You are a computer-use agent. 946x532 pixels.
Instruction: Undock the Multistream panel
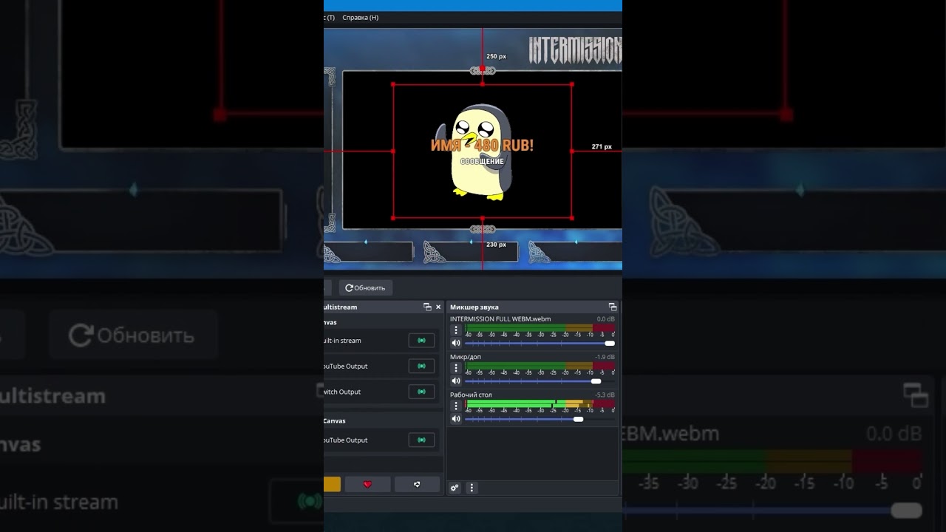pos(427,307)
